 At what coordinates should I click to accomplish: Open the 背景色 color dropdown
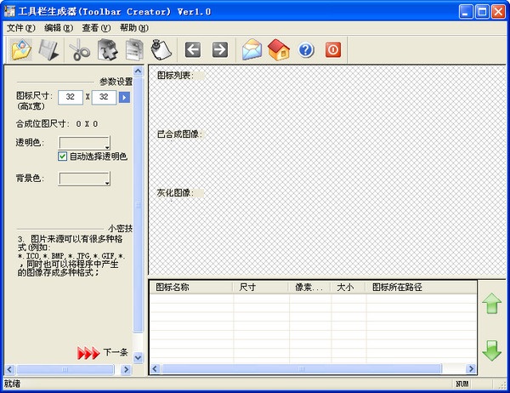click(x=83, y=179)
